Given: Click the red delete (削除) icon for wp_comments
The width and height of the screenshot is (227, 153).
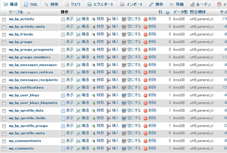Looking at the screenshot, I should pyautogui.click(x=146, y=149).
